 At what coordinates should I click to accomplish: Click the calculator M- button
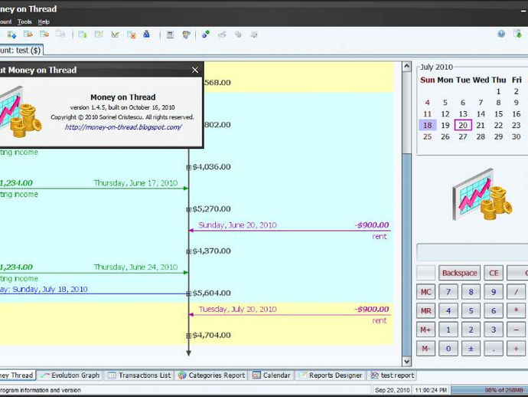pos(426,349)
